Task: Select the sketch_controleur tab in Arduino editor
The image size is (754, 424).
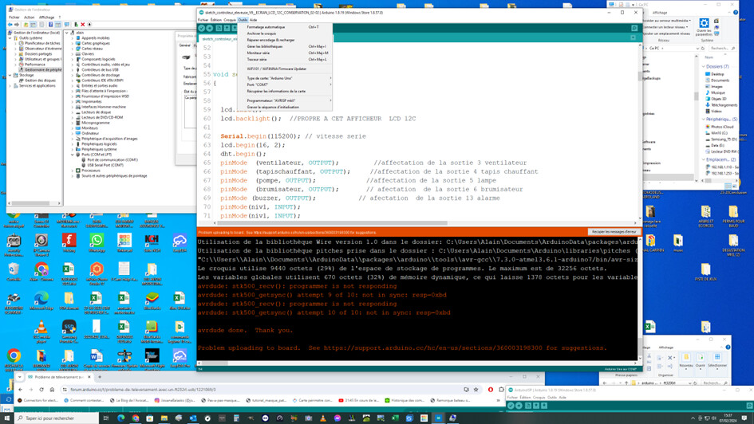Action: pyautogui.click(x=219, y=38)
